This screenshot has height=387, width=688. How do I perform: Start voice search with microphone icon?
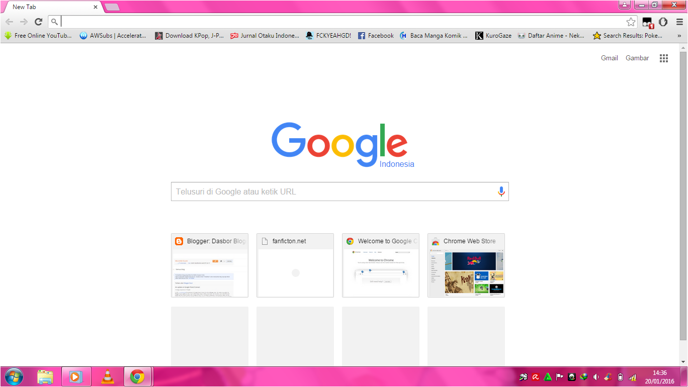(x=501, y=191)
